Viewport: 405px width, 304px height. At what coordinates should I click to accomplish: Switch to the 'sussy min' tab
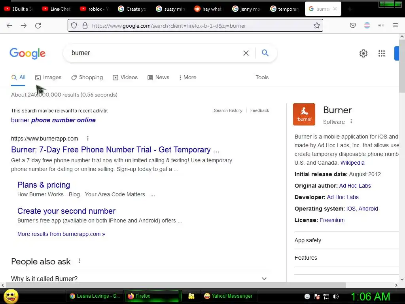pos(171,9)
